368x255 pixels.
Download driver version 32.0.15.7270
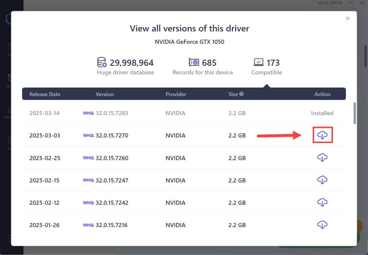322,135
